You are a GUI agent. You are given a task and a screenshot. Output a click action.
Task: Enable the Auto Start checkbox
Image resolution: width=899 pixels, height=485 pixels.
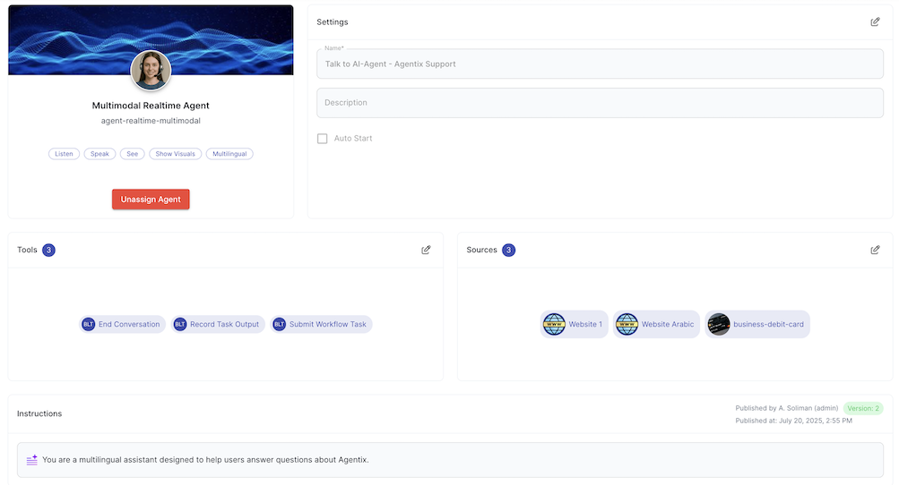point(322,139)
